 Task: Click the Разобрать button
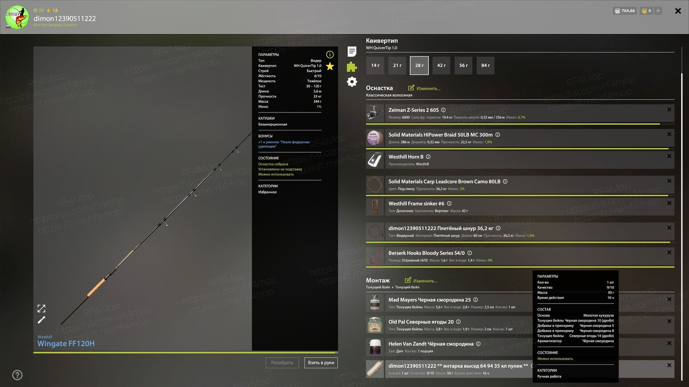[282, 363]
